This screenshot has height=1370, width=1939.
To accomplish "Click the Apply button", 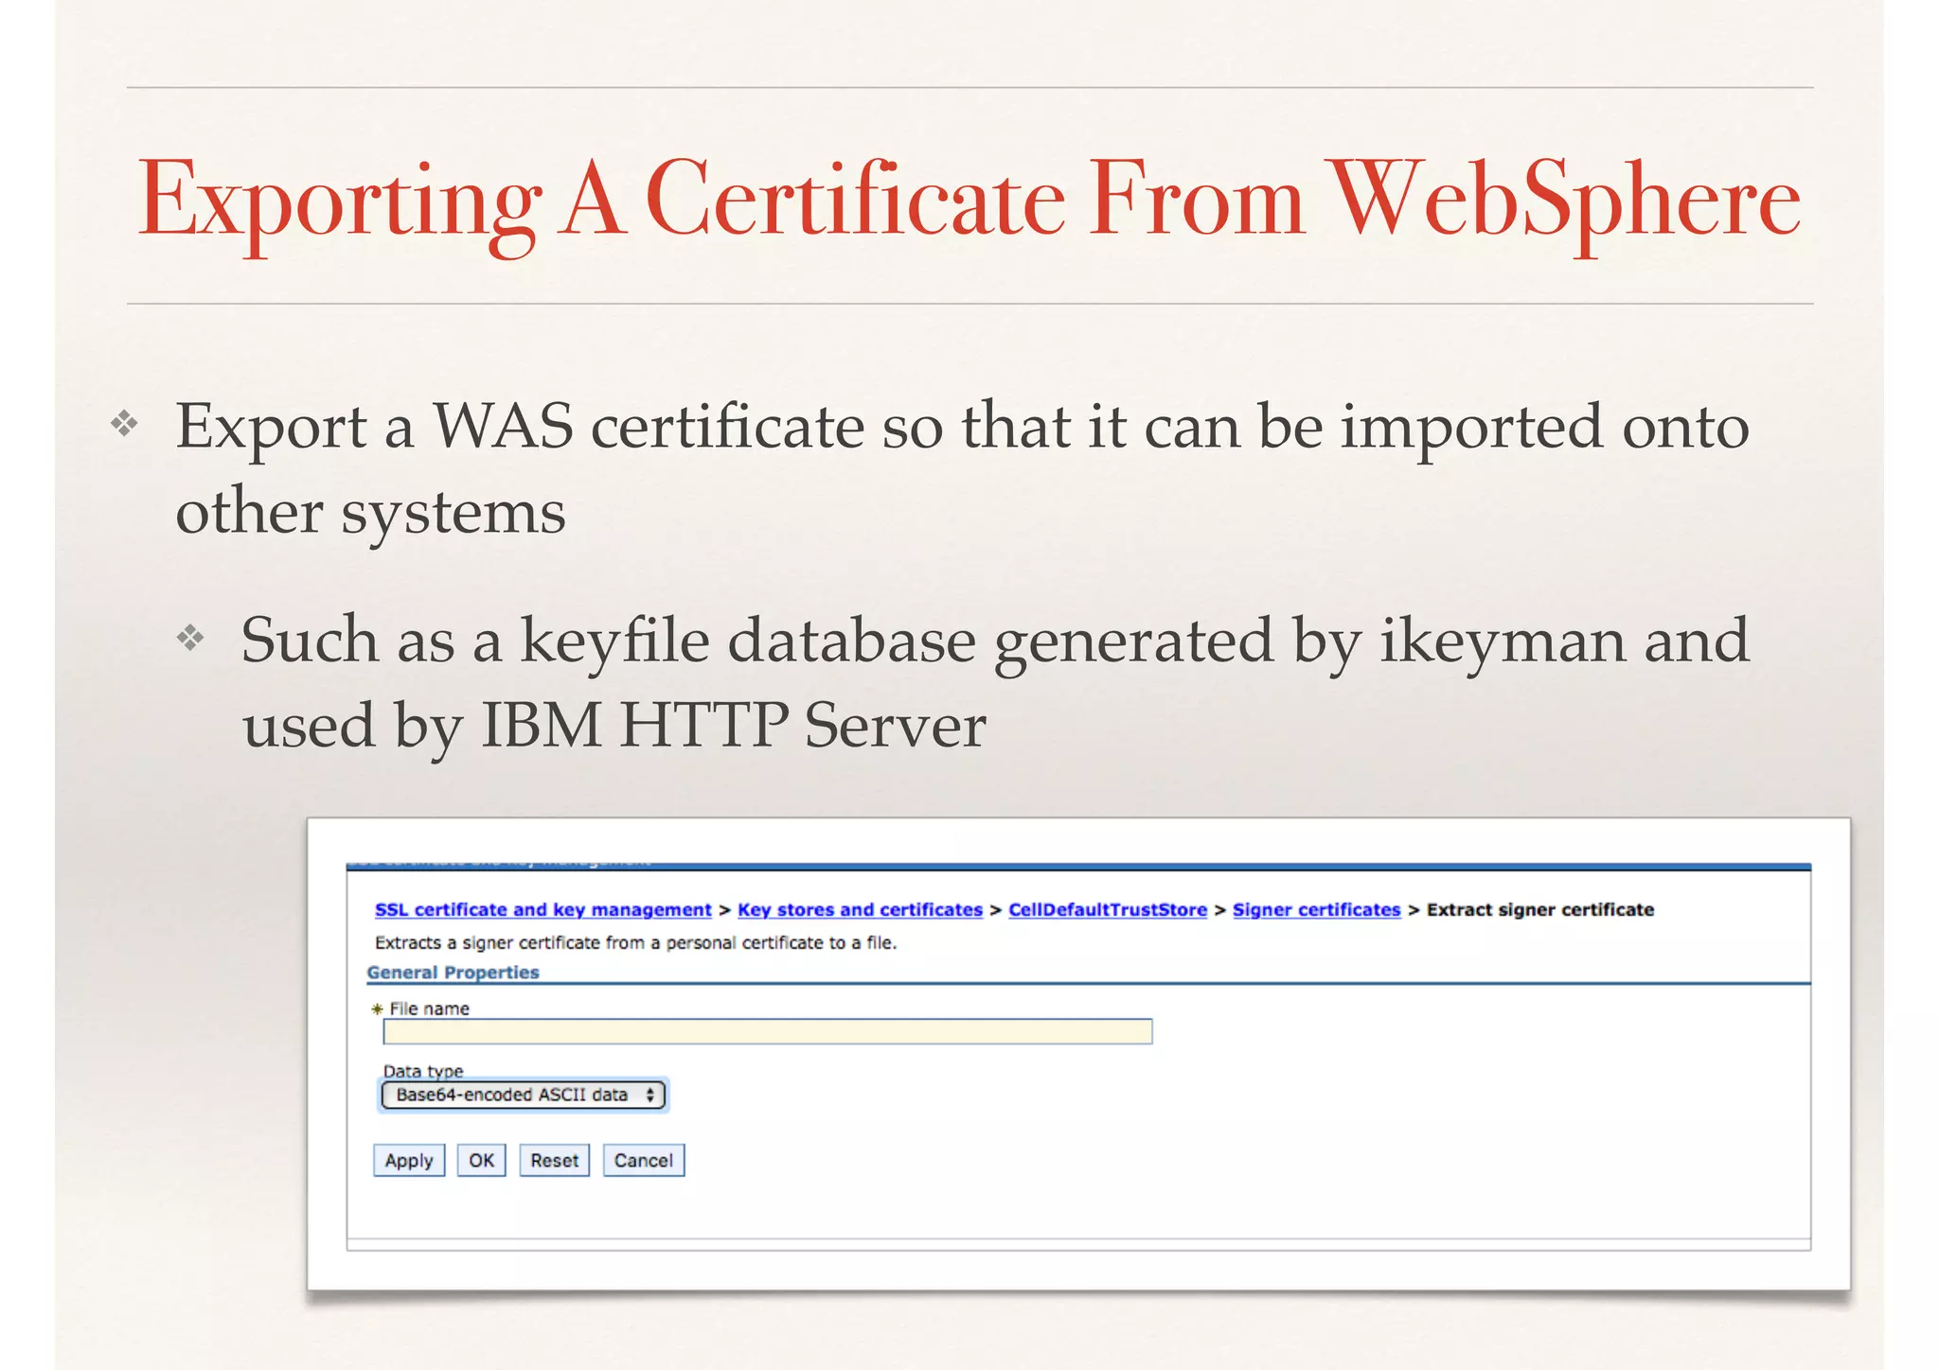I will tap(409, 1160).
